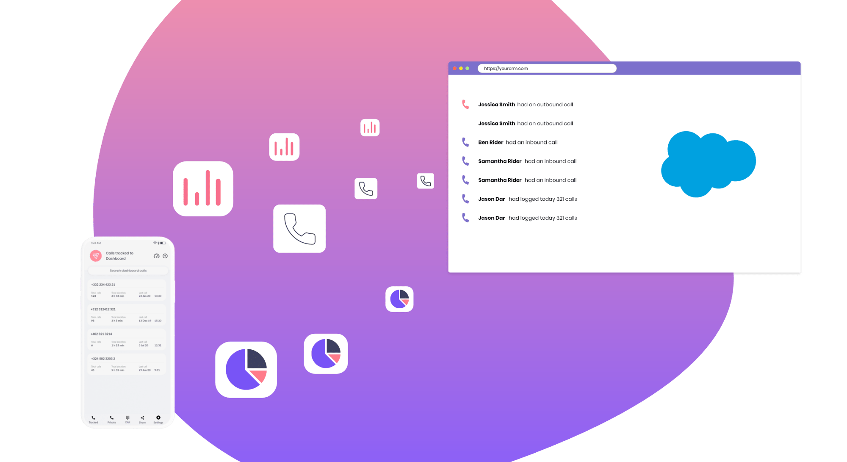Image resolution: width=847 pixels, height=462 pixels.
Task: Click the red close dot in the browser window
Action: (455, 68)
